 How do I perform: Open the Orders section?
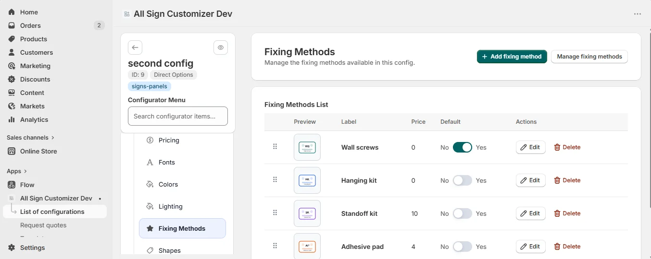30,25
